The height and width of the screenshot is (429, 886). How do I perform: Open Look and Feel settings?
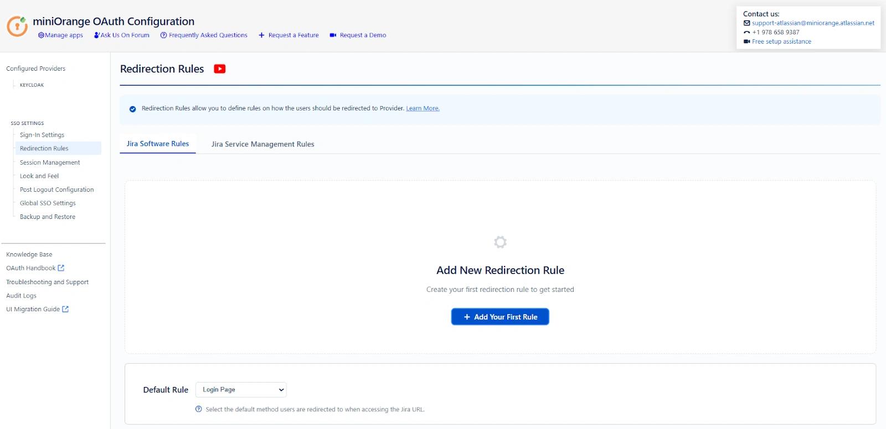pyautogui.click(x=39, y=176)
